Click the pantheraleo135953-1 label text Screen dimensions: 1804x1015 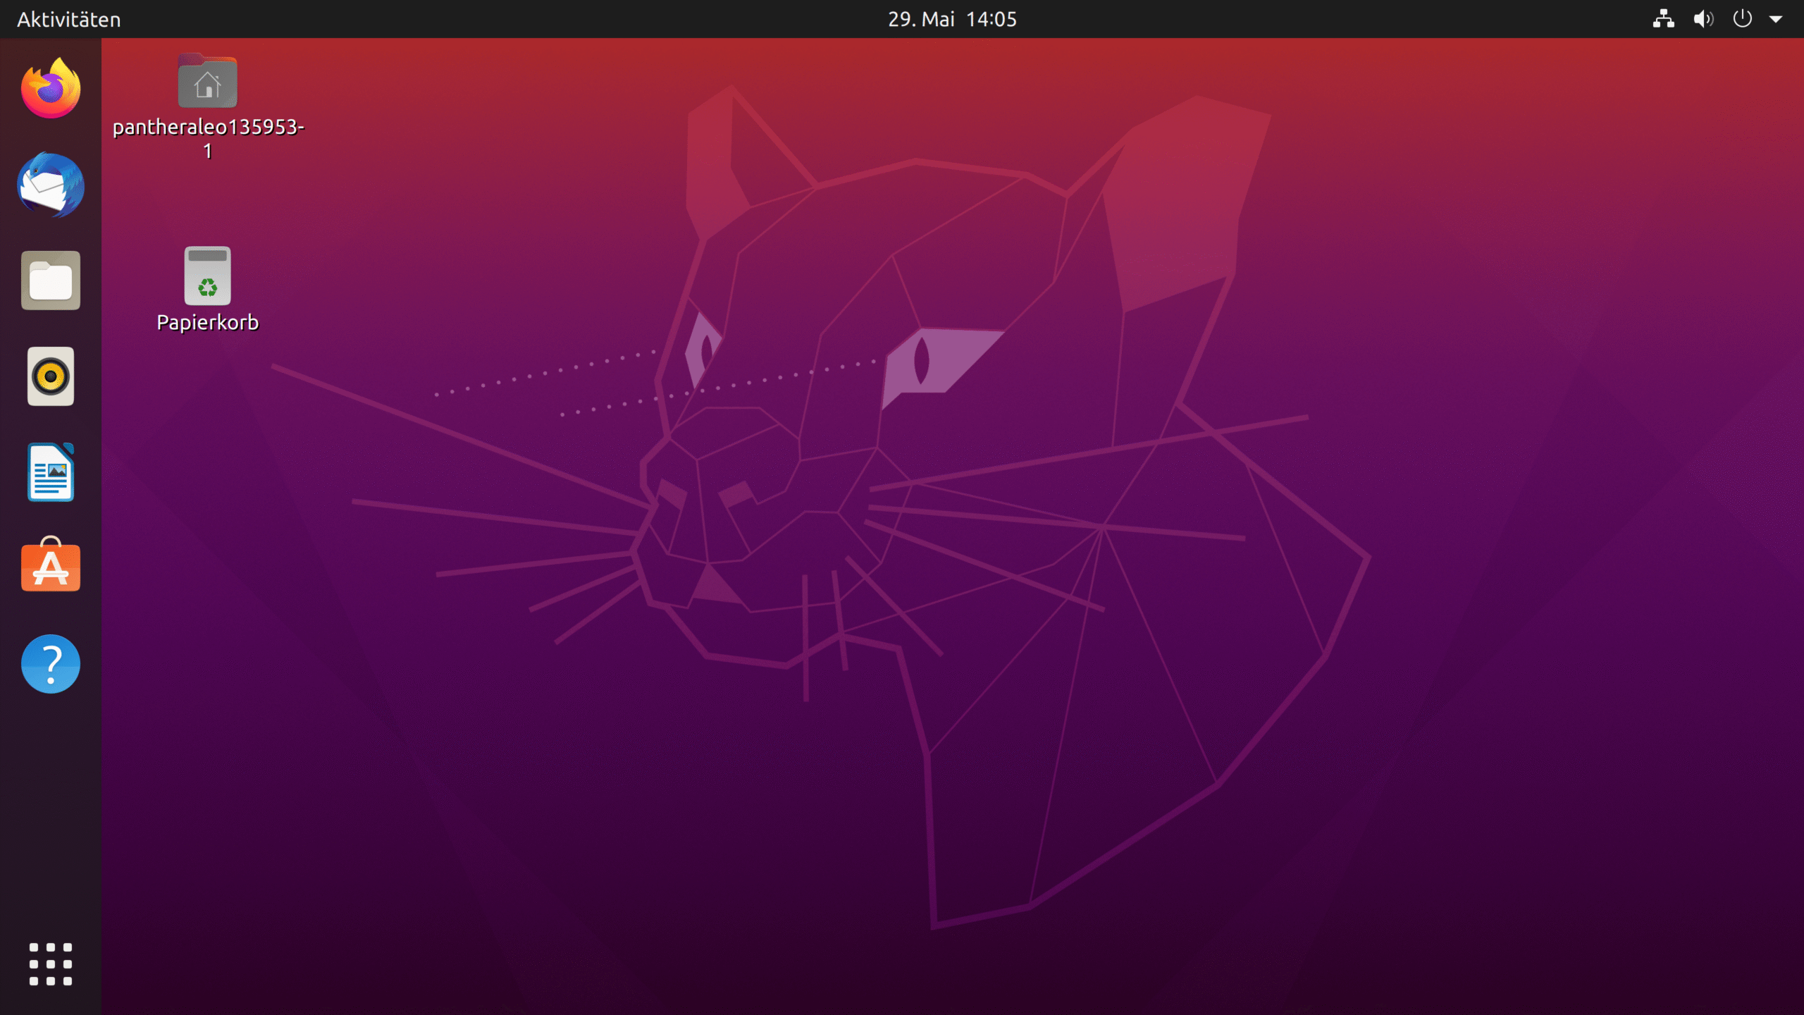pos(208,128)
